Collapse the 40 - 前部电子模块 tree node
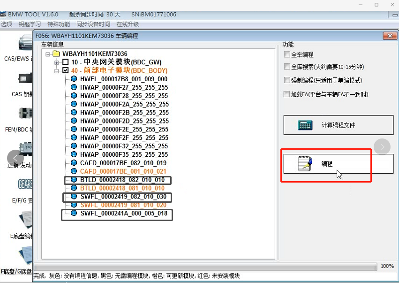This screenshot has width=399, height=283. pos(57,71)
